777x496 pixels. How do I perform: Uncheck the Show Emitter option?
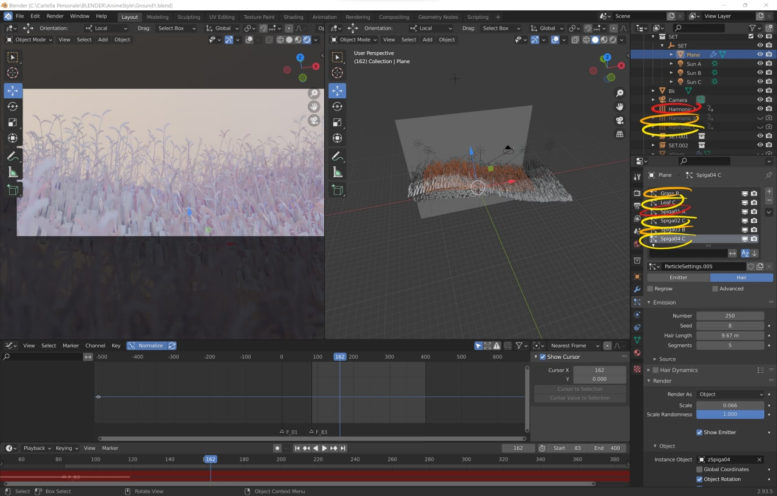click(699, 432)
